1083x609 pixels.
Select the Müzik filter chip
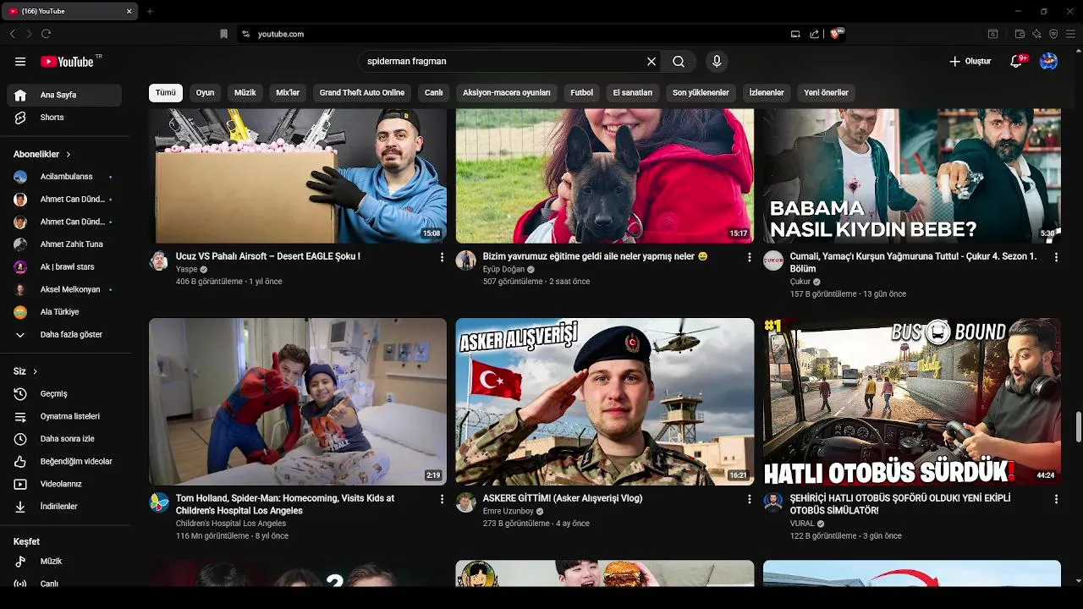point(245,93)
